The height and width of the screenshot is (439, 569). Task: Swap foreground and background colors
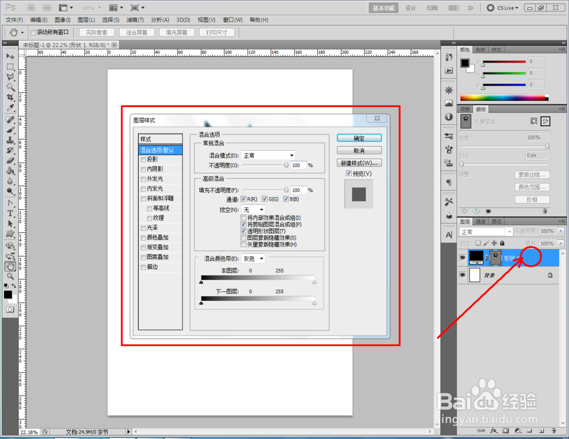pos(14,286)
